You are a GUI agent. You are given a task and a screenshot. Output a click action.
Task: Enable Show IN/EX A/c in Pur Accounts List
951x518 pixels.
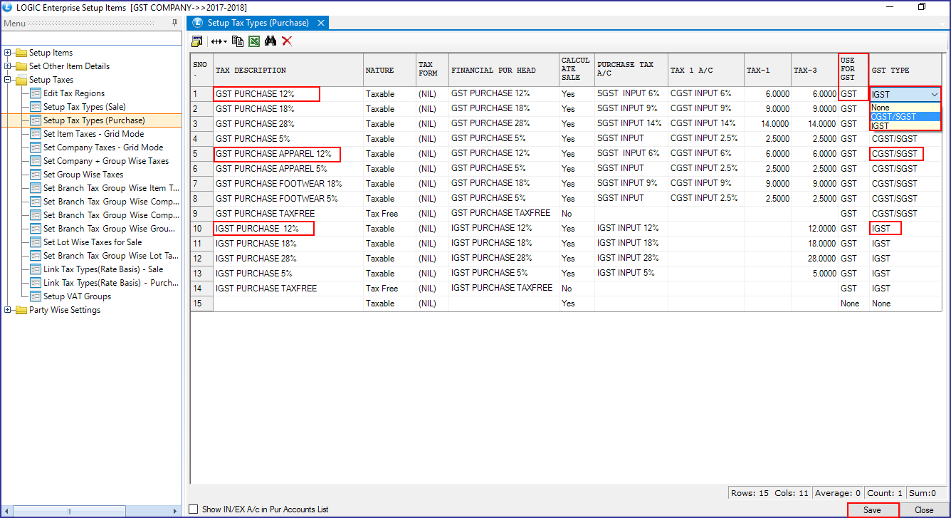194,509
